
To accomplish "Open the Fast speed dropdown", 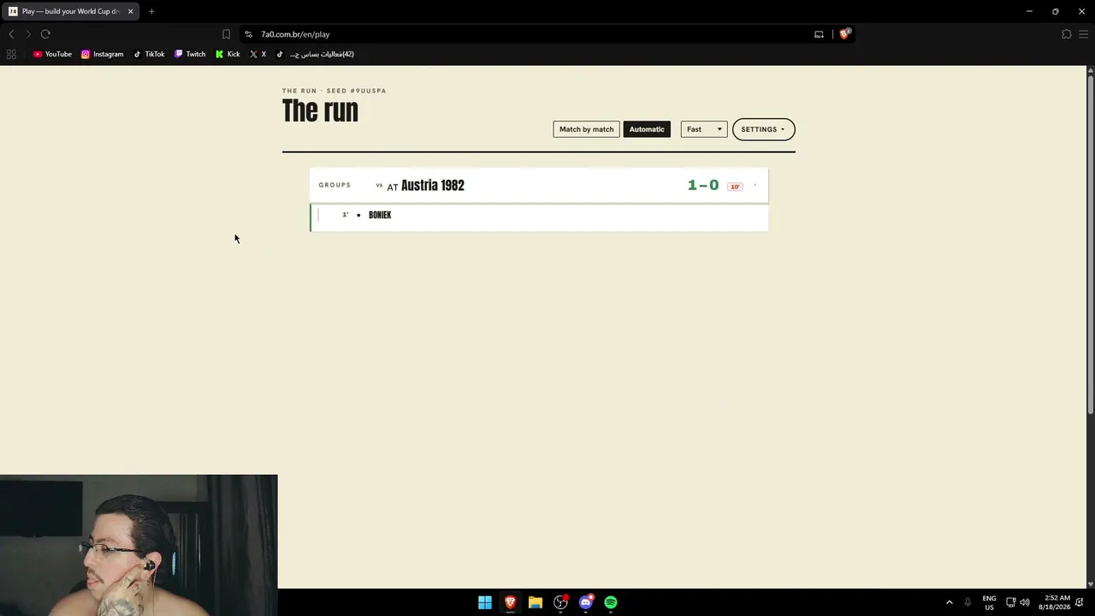I will (704, 129).
